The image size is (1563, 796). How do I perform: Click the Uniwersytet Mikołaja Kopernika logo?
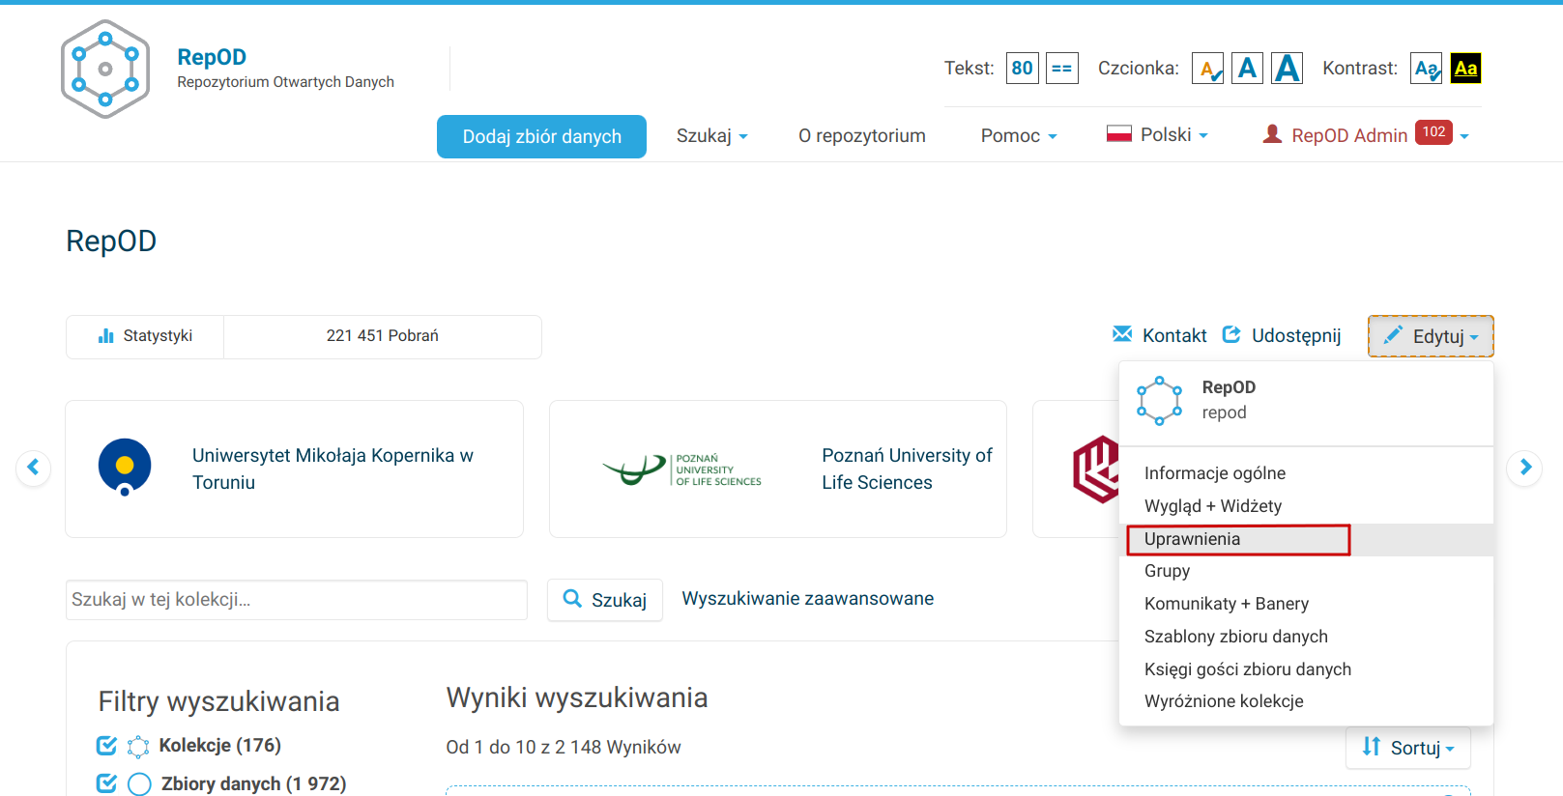[x=125, y=468]
